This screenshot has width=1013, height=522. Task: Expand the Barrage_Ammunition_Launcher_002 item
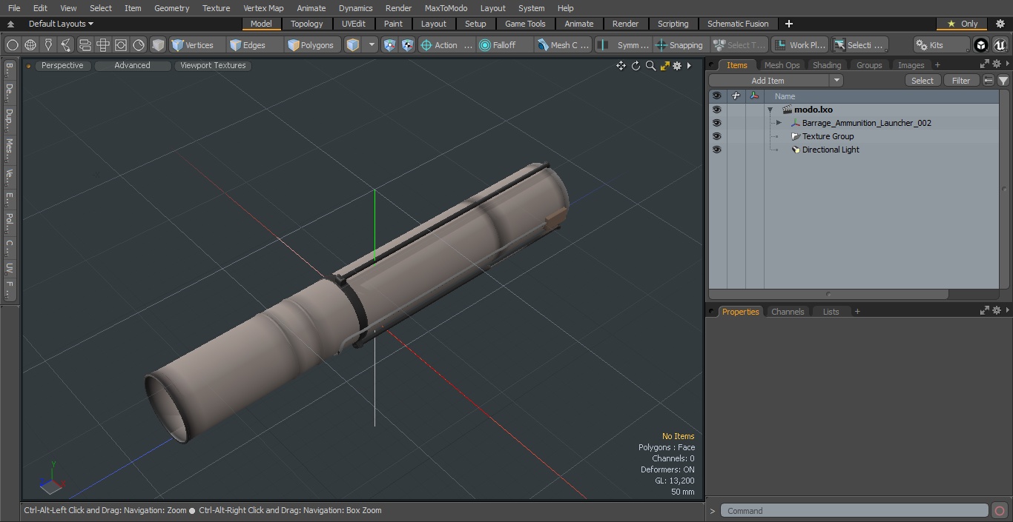(x=779, y=123)
